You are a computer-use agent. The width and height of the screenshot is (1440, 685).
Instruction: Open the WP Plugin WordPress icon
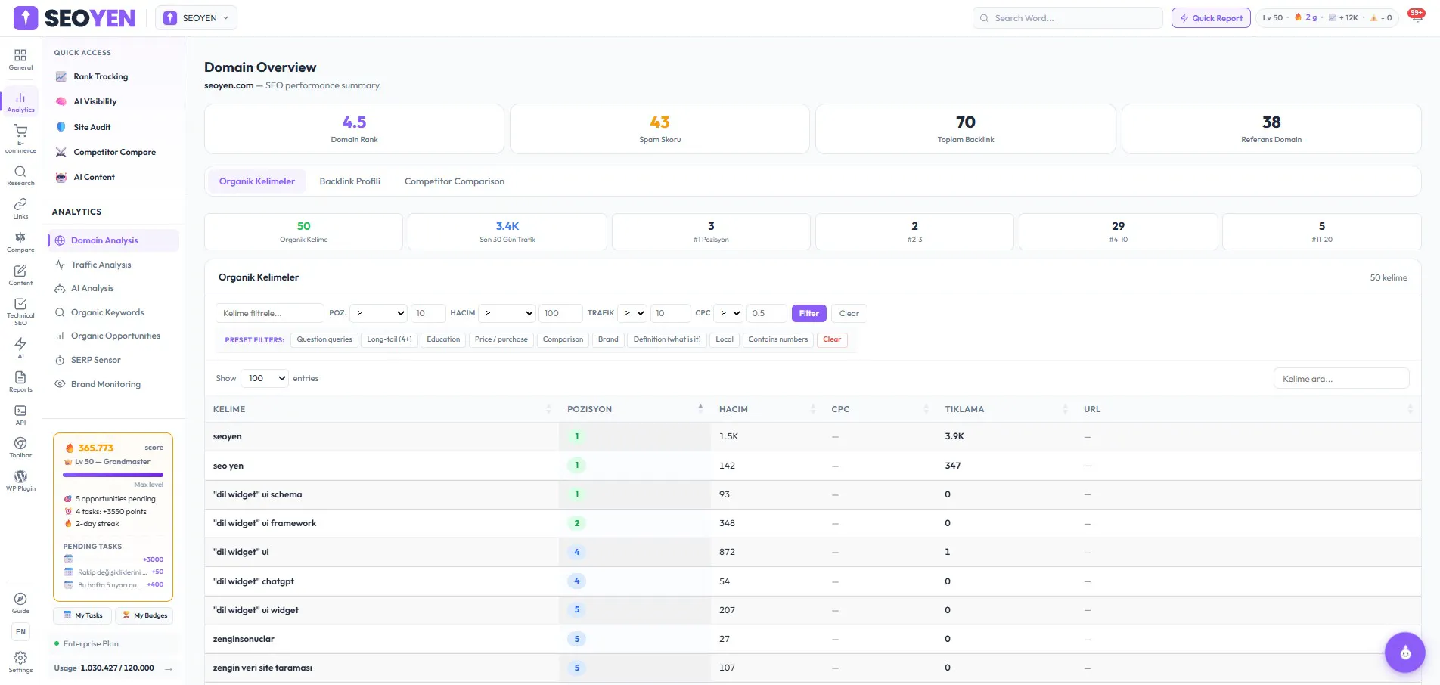(x=20, y=481)
